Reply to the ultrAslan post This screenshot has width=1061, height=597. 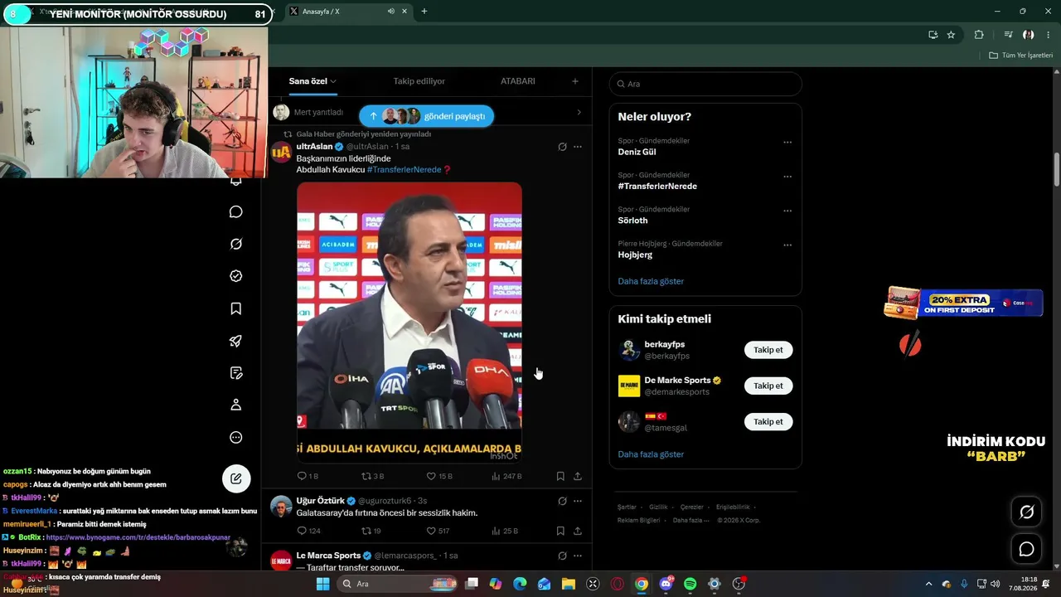coord(308,477)
